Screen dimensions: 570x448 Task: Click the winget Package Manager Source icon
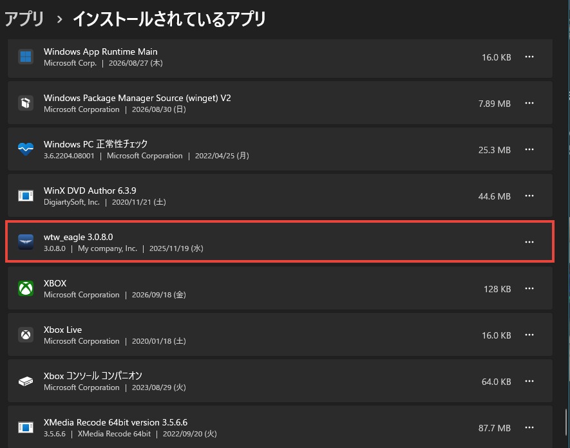pos(26,103)
